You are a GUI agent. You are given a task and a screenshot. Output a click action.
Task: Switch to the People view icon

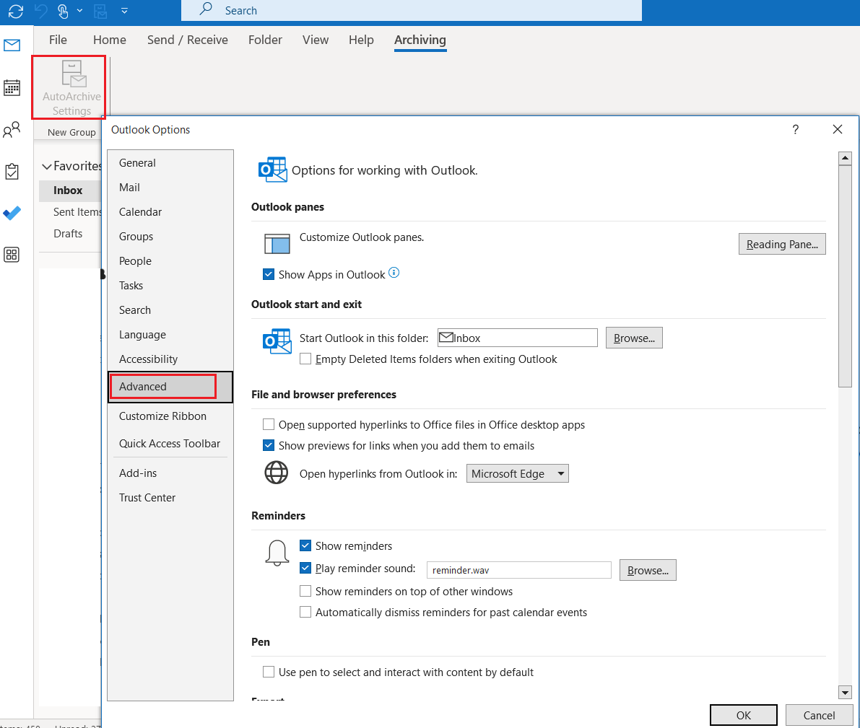[x=12, y=128]
